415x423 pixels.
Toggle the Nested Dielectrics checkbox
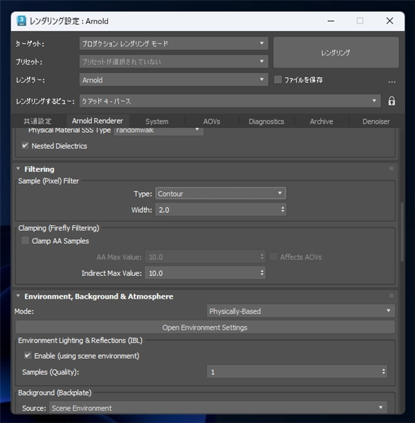click(25, 146)
